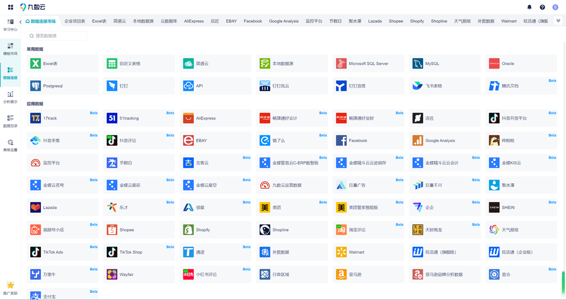This screenshot has height=300, width=566.
Task: Open the Lazada connector icon
Action: [x=35, y=207]
